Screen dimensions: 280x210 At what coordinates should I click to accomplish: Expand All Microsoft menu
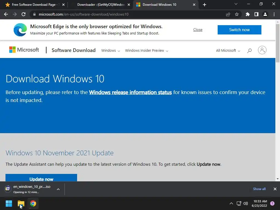coord(228,51)
